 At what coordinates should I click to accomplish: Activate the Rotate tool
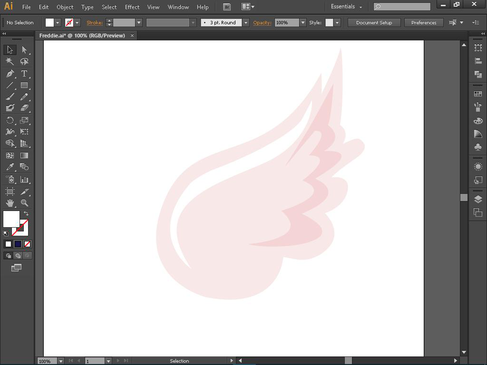[10, 120]
